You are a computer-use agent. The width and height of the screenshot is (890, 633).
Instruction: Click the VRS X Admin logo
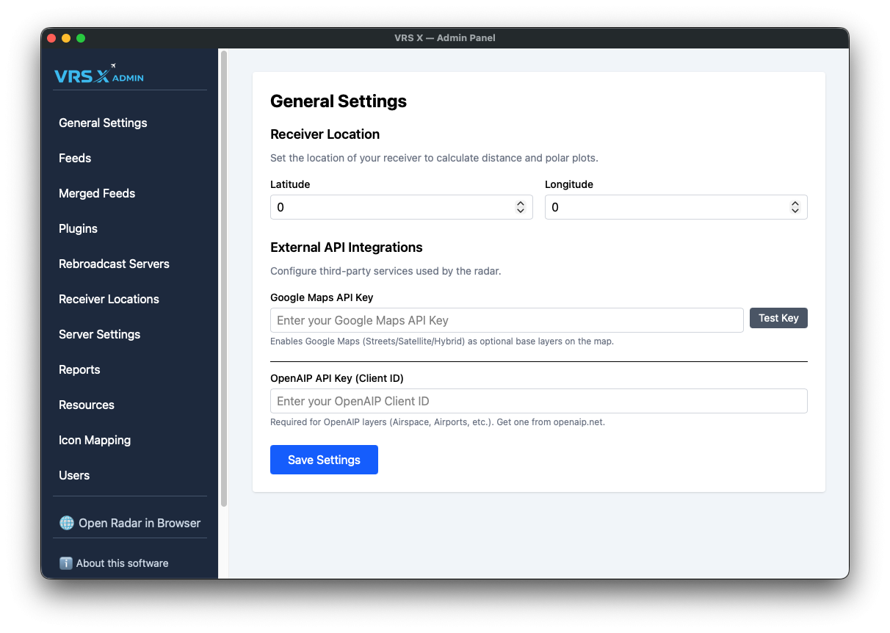click(x=99, y=74)
